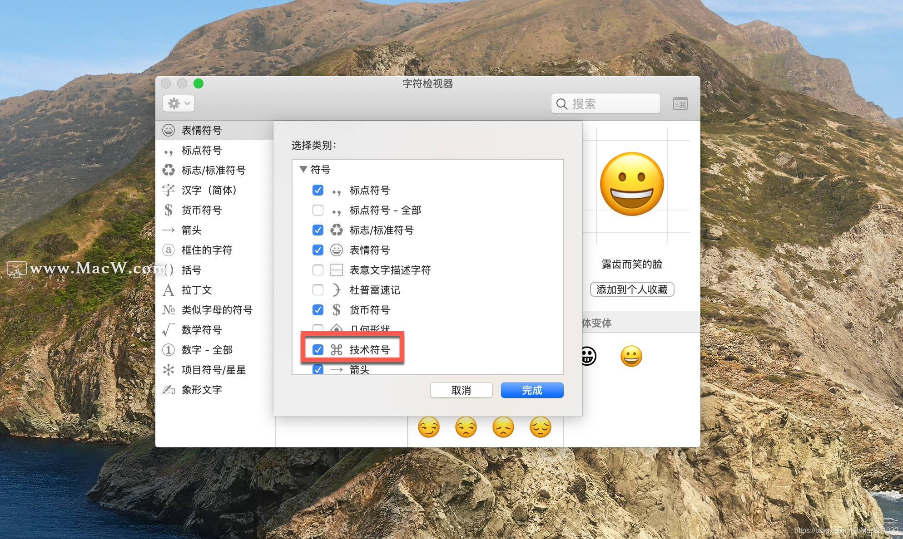Enable 标点符号 - 全部 checkbox
The height and width of the screenshot is (539, 903).
click(x=318, y=210)
